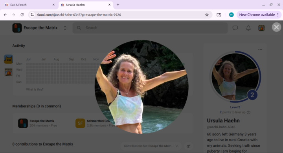Close the Ursula Haehn tab
The height and width of the screenshot is (153, 283).
pyautogui.click(x=109, y=5)
